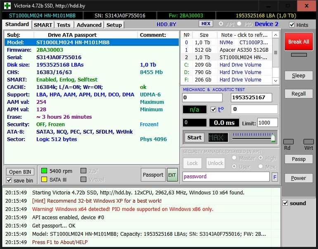The width and height of the screenshot is (318, 249).
Task: Click the start LBA field showing 0
Action: coord(202,98)
